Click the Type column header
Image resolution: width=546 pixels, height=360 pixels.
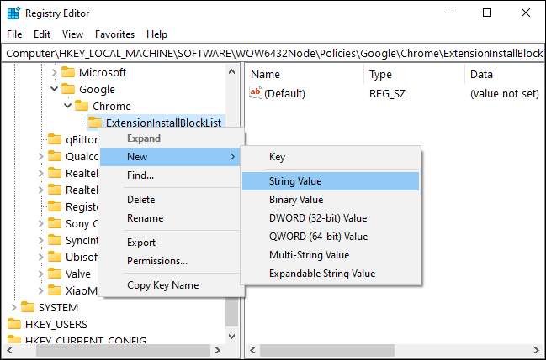(380, 75)
